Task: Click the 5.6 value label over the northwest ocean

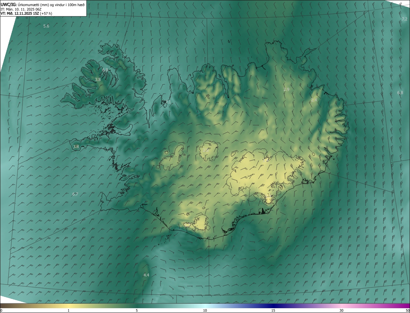Action: (46, 26)
